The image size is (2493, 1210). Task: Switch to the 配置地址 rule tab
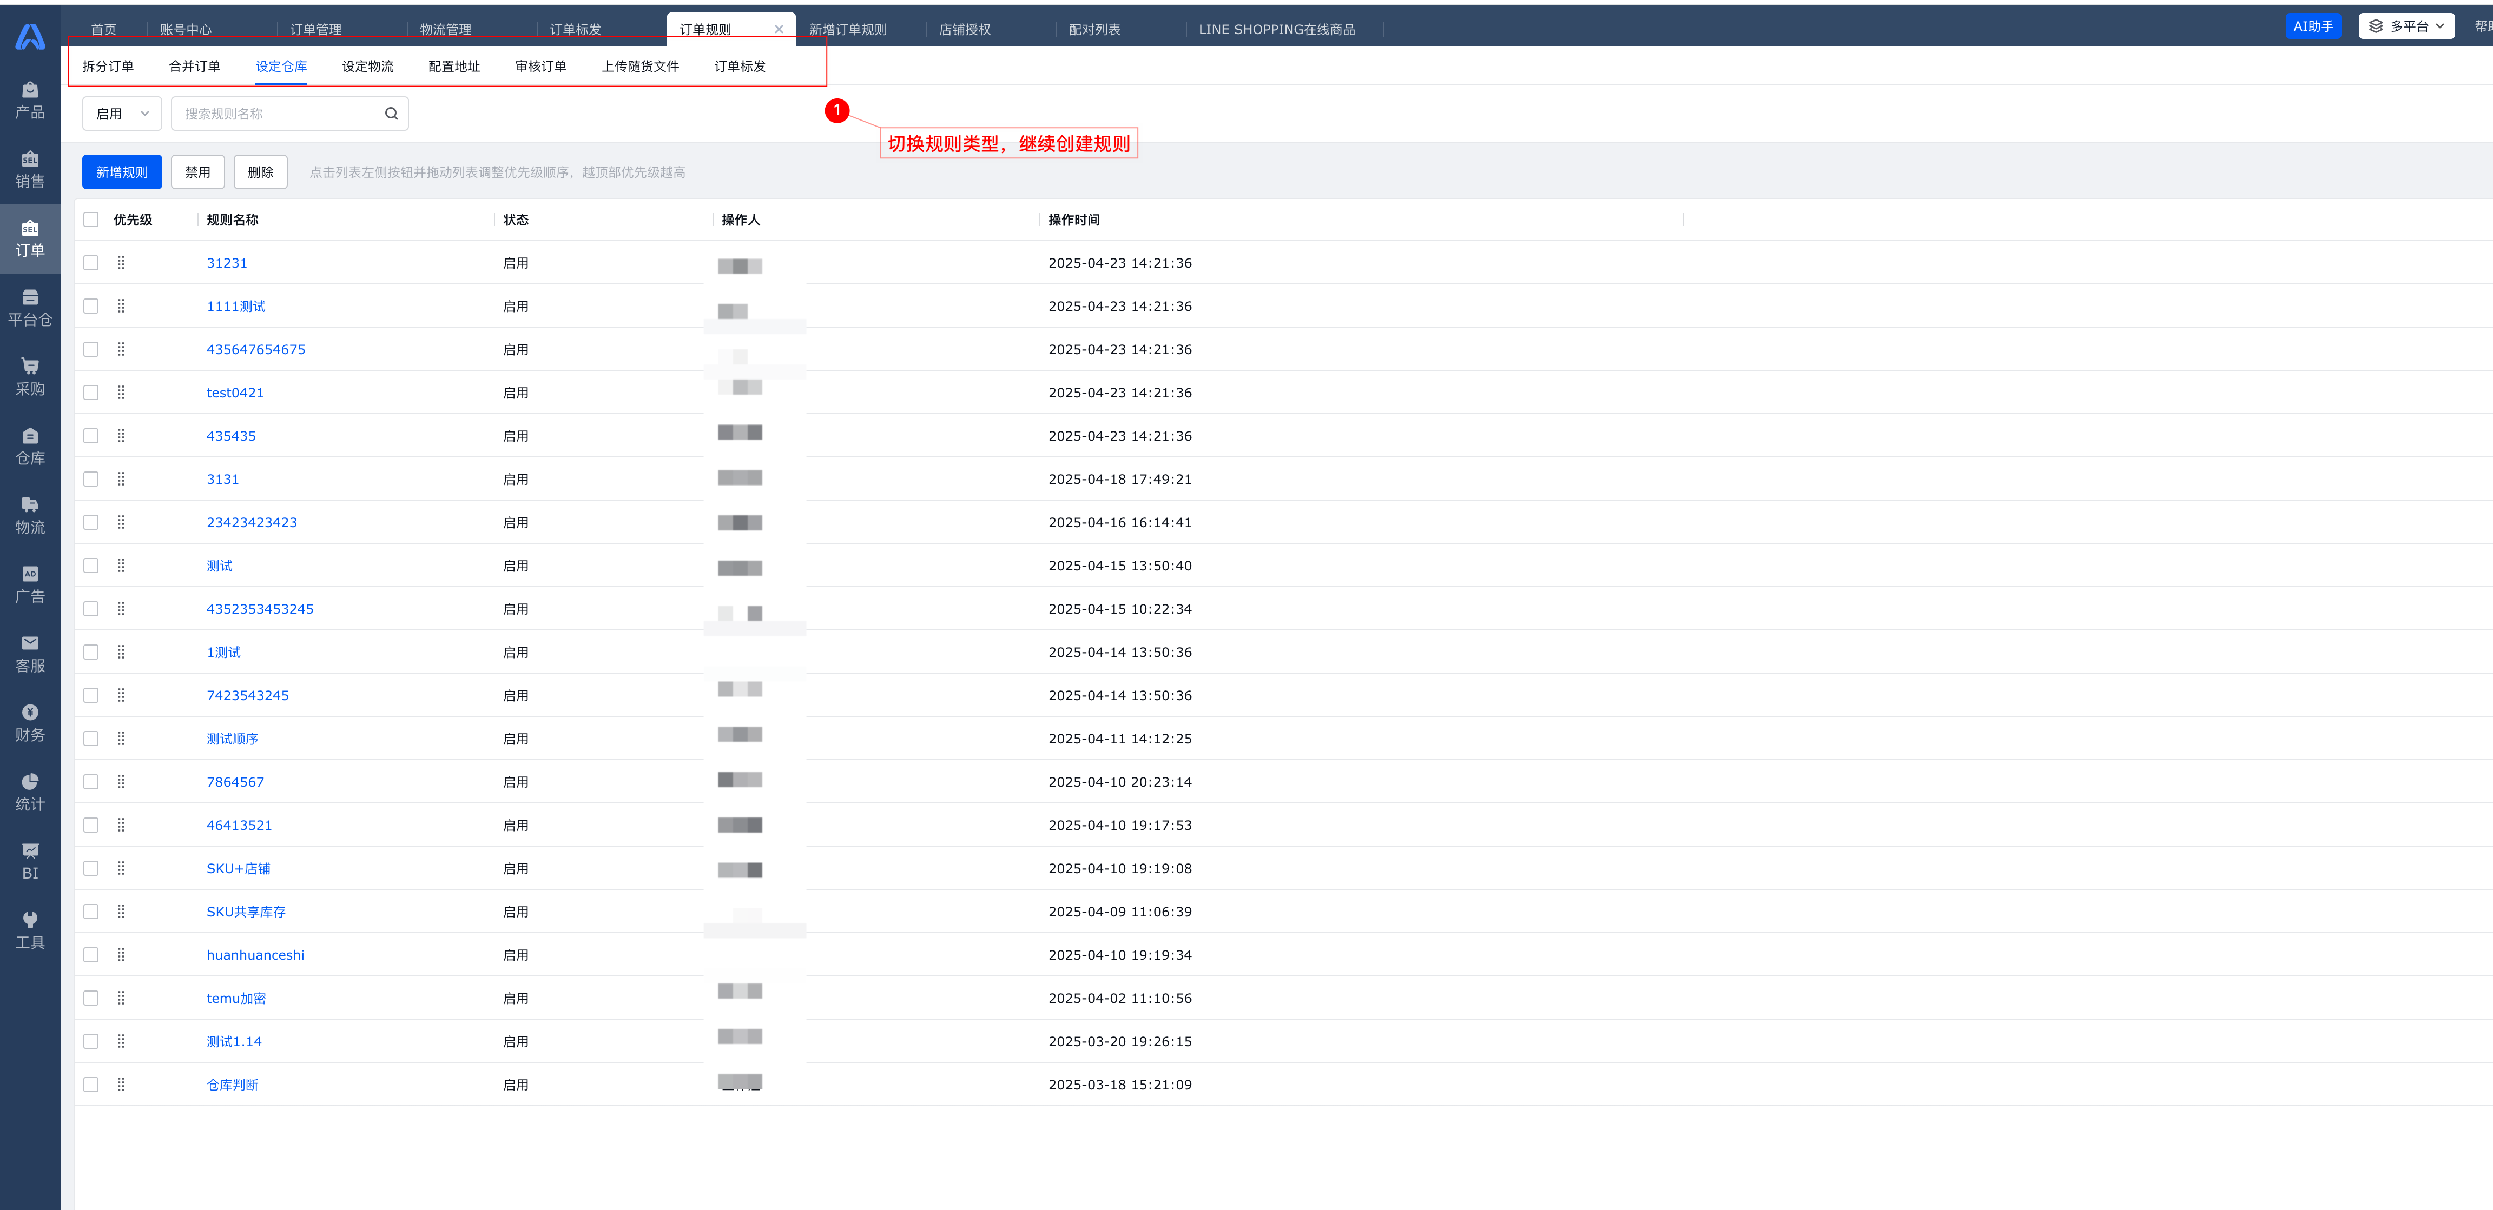454,66
